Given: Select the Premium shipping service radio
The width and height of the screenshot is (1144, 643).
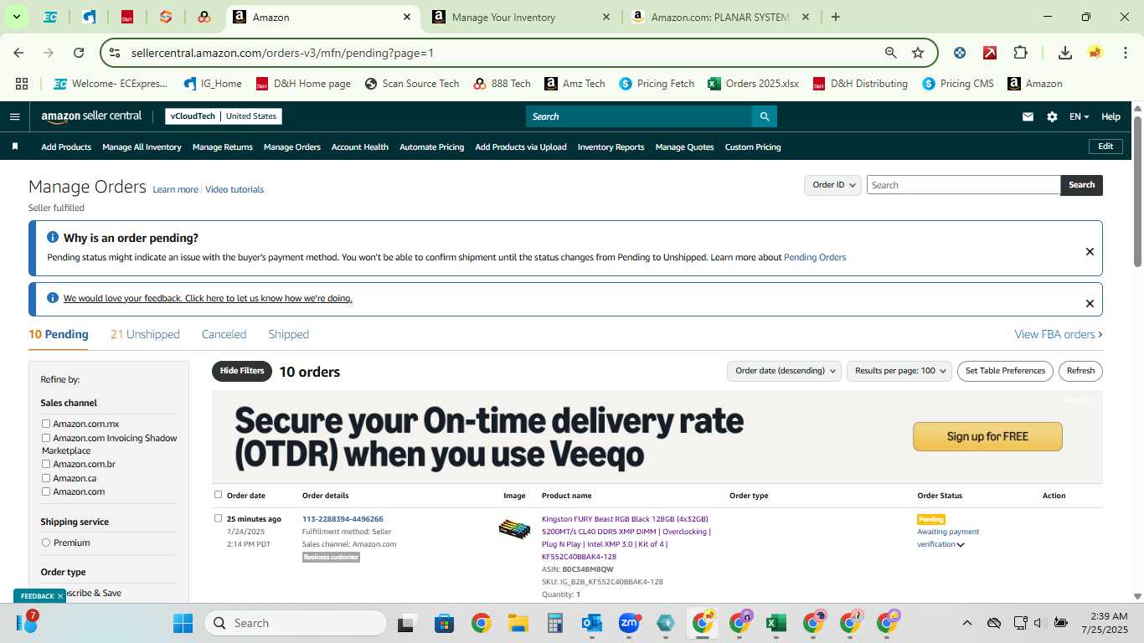Looking at the screenshot, I should tap(46, 543).
